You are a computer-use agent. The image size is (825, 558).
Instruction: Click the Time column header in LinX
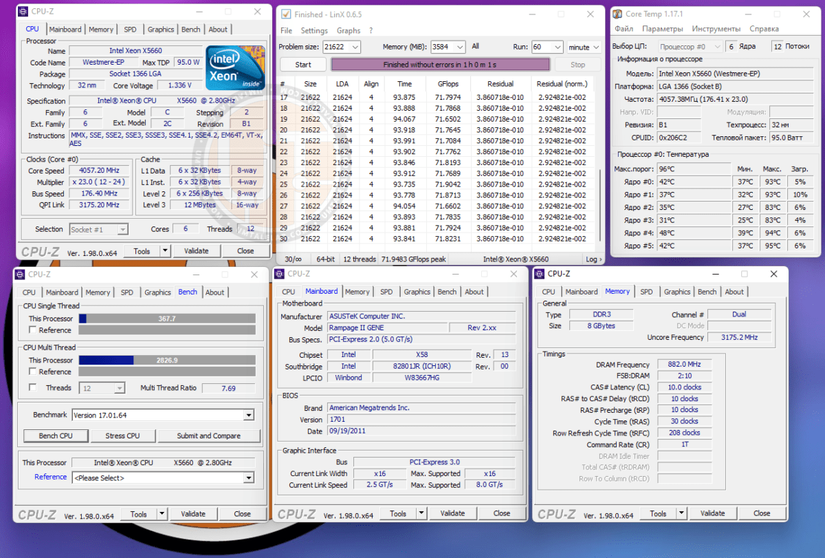click(405, 84)
